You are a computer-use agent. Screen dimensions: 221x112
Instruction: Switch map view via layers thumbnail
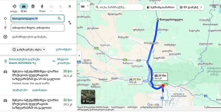(x=88, y=97)
